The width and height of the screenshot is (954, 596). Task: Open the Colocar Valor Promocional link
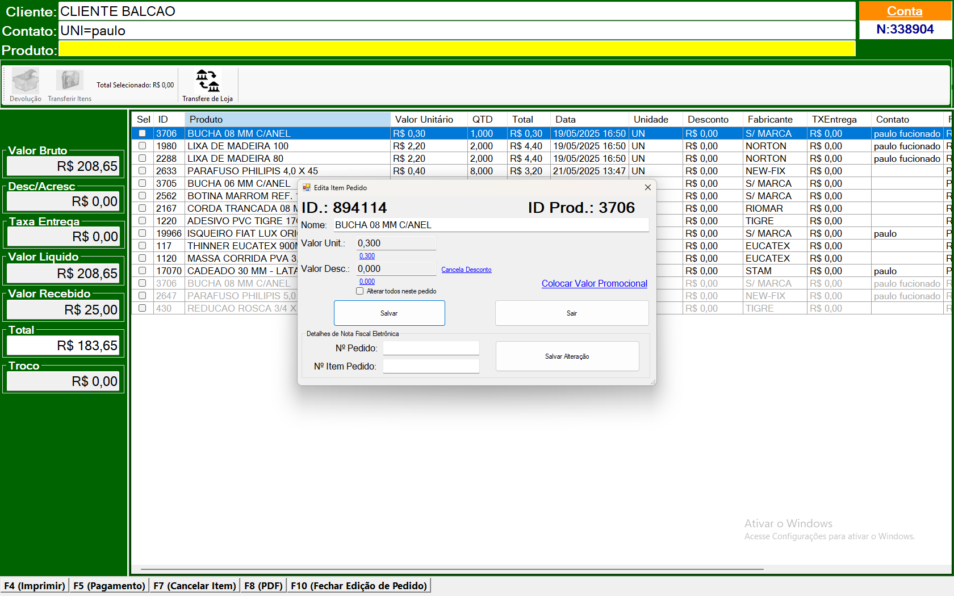click(594, 284)
